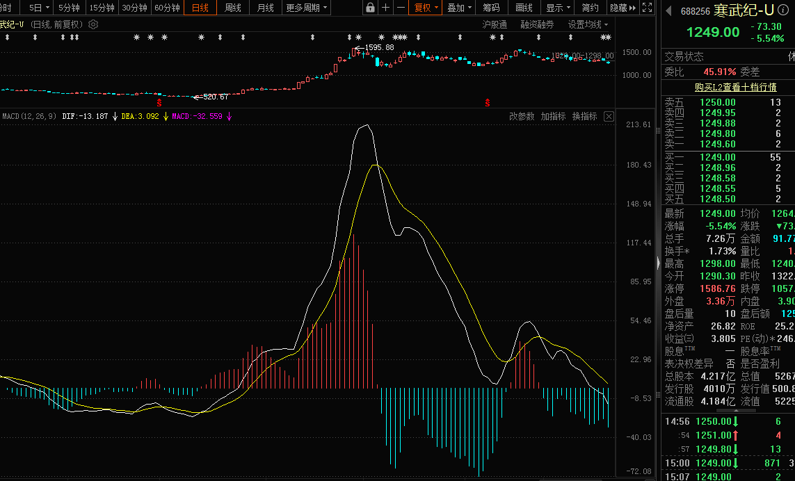795x481 pixels.
Task: Open the 设置均线 moving average dropdown
Action: point(588,24)
